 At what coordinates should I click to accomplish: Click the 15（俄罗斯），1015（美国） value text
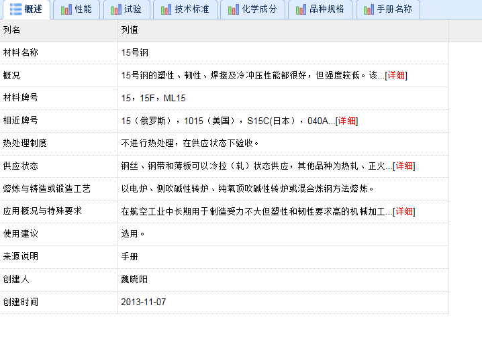(x=228, y=121)
